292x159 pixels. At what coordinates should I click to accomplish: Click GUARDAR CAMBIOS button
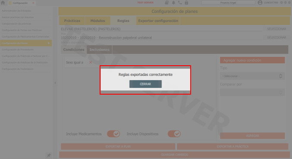point(175,155)
